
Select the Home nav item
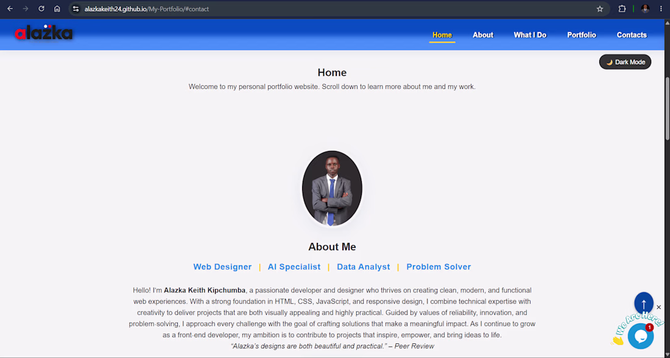pos(442,35)
